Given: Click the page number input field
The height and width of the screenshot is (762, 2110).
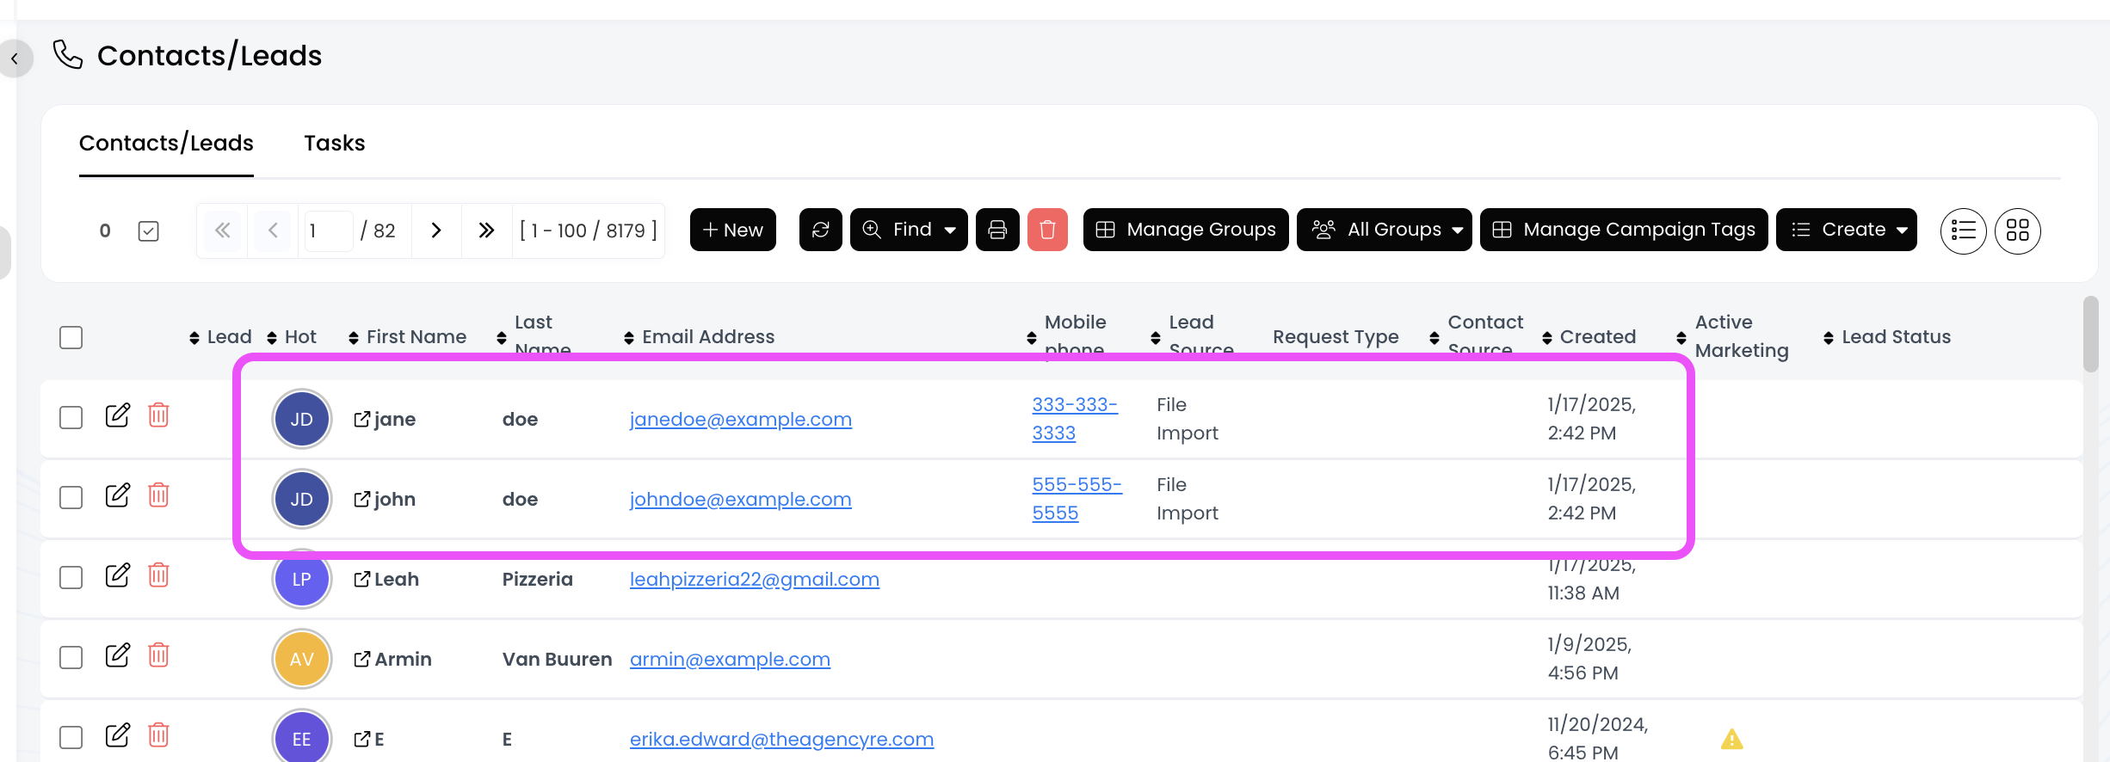Looking at the screenshot, I should tap(327, 230).
